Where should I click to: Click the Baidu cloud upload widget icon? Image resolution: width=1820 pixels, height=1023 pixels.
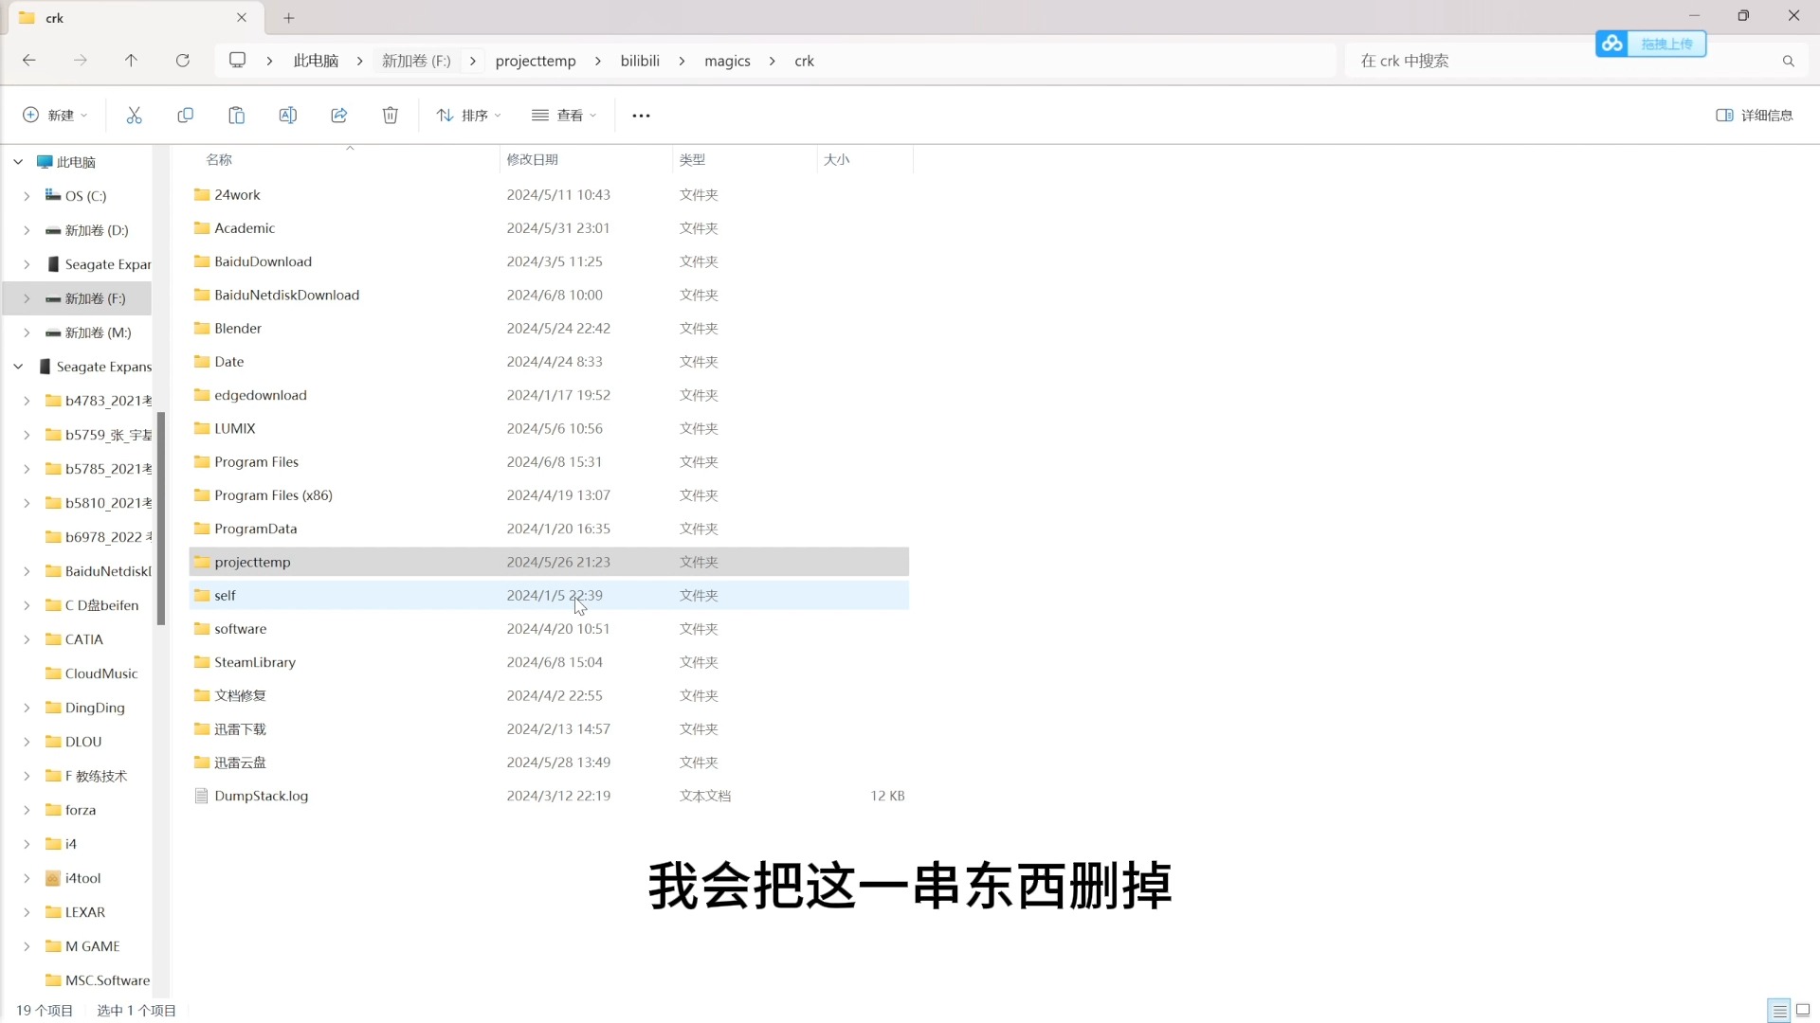coord(1611,44)
